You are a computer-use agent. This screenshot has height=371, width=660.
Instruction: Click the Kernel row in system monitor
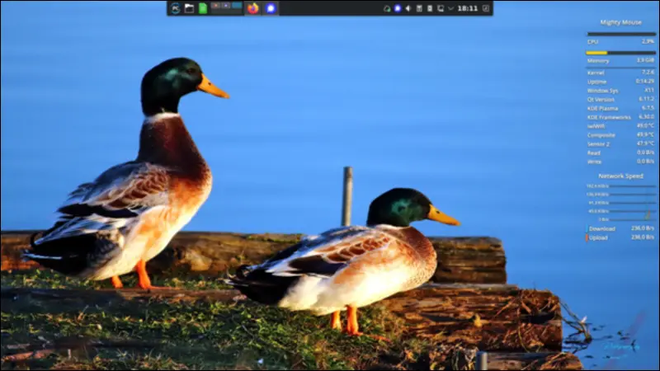tap(621, 73)
